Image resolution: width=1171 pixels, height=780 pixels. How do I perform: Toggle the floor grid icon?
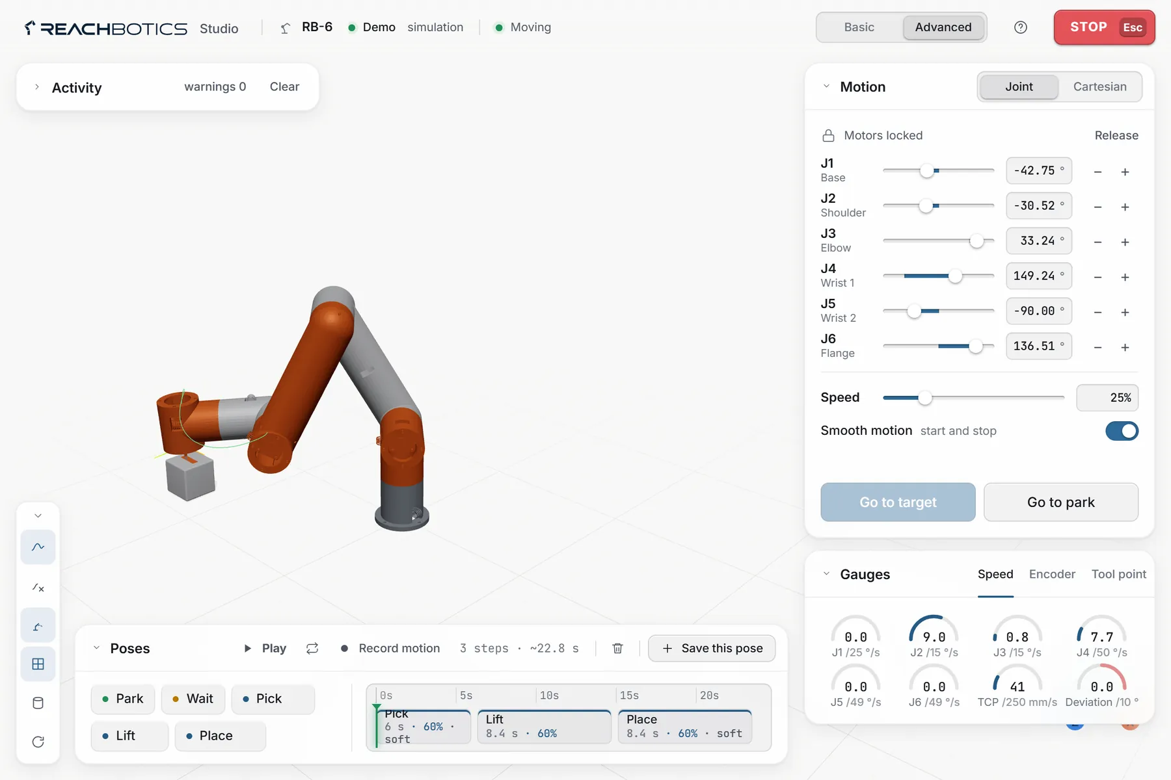38,664
